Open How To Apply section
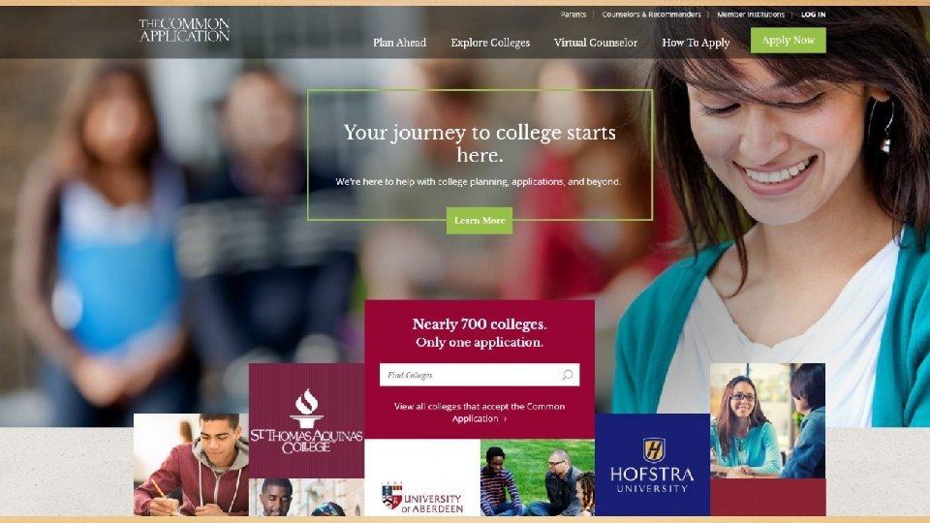Screen dimensions: 930x523 coord(696,43)
